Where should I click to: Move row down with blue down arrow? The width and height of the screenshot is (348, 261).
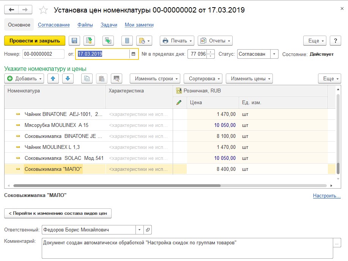(68, 79)
